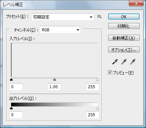Image resolution: width=146 pixels, height=128 pixels.
Task: Click the white highlight input slider handle
Action: (x=97, y=79)
